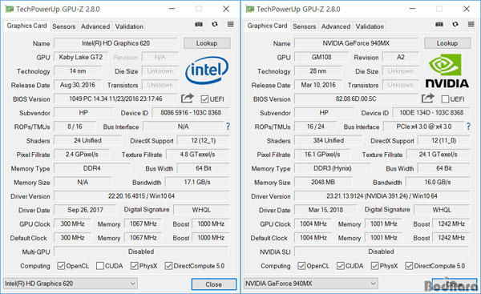This screenshot has width=481, height=294.
Task: Toggle DirectCompute 5.0 checkbox in NVIDIA window
Action: (409, 266)
